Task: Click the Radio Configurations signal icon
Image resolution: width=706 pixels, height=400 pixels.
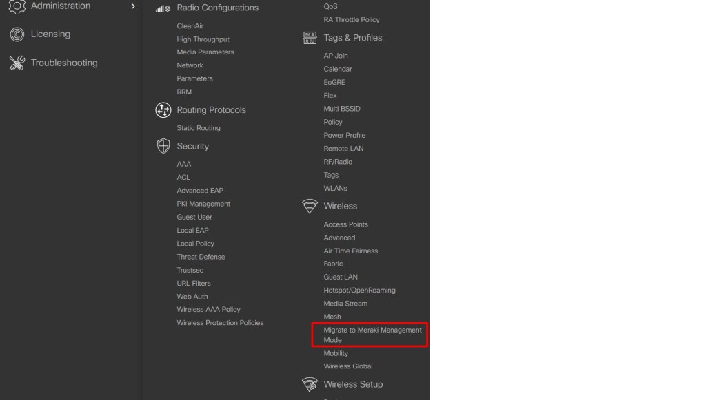Action: coord(163,8)
